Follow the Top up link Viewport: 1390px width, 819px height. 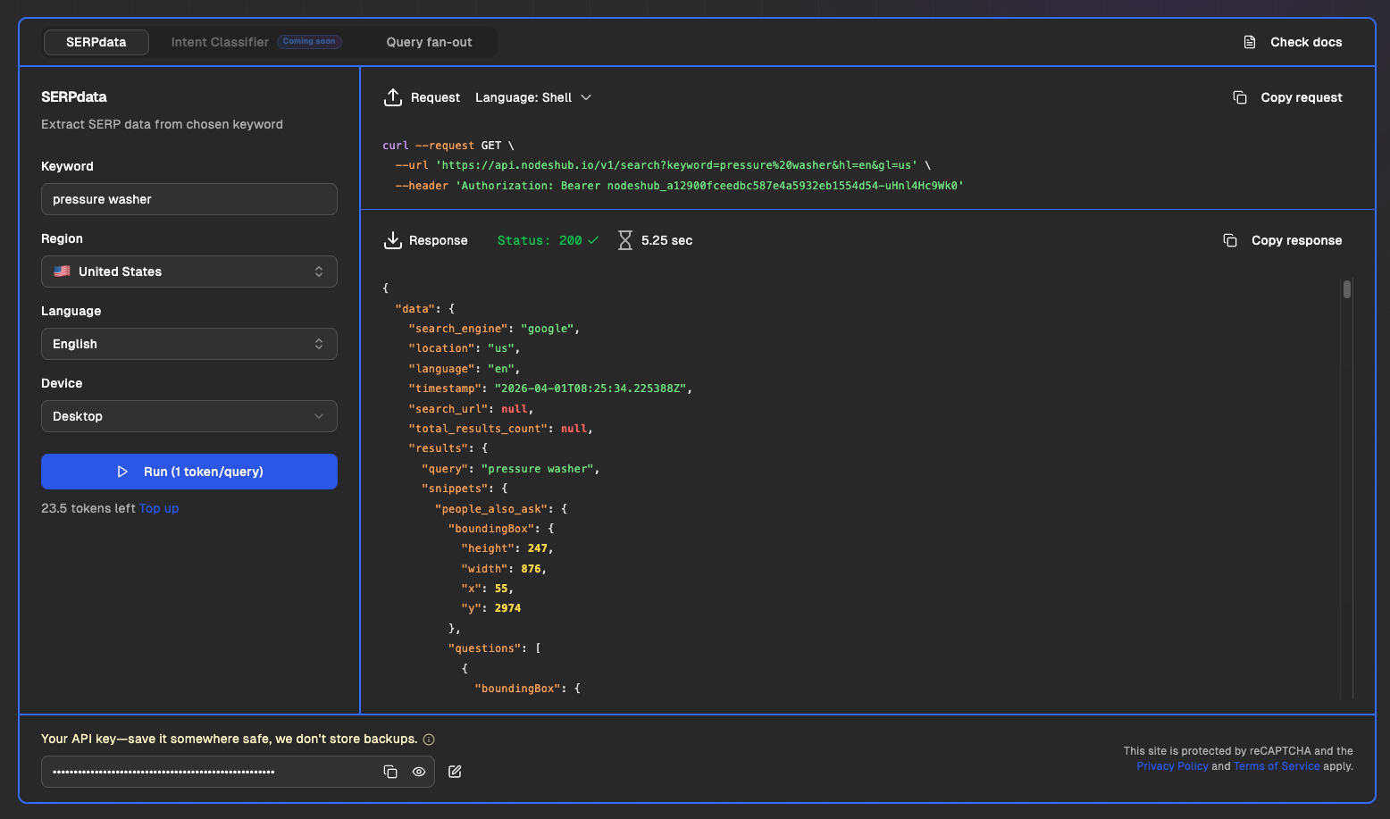[159, 508]
